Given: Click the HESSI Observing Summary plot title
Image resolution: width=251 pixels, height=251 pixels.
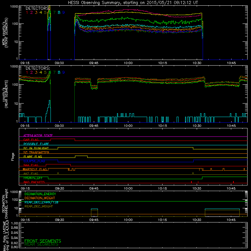Looking at the screenshot, I should [x=133, y=3].
